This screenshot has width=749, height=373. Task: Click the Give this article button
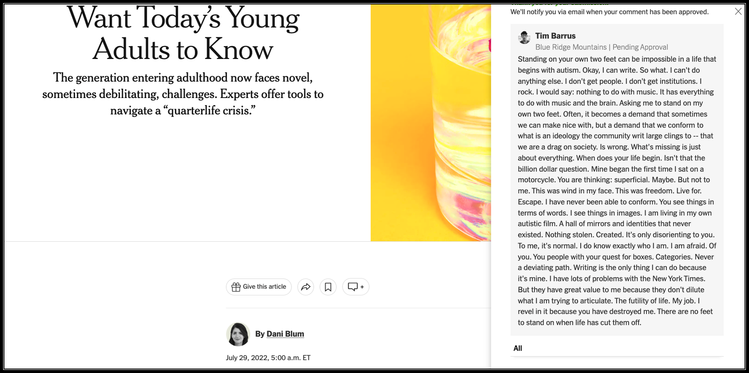(259, 287)
